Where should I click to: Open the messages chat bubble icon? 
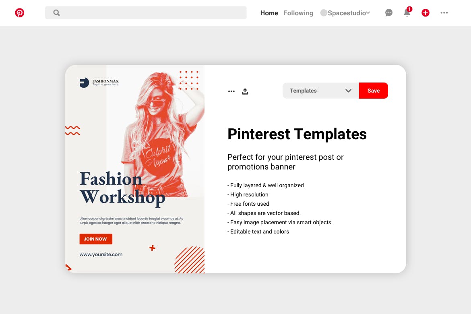389,13
